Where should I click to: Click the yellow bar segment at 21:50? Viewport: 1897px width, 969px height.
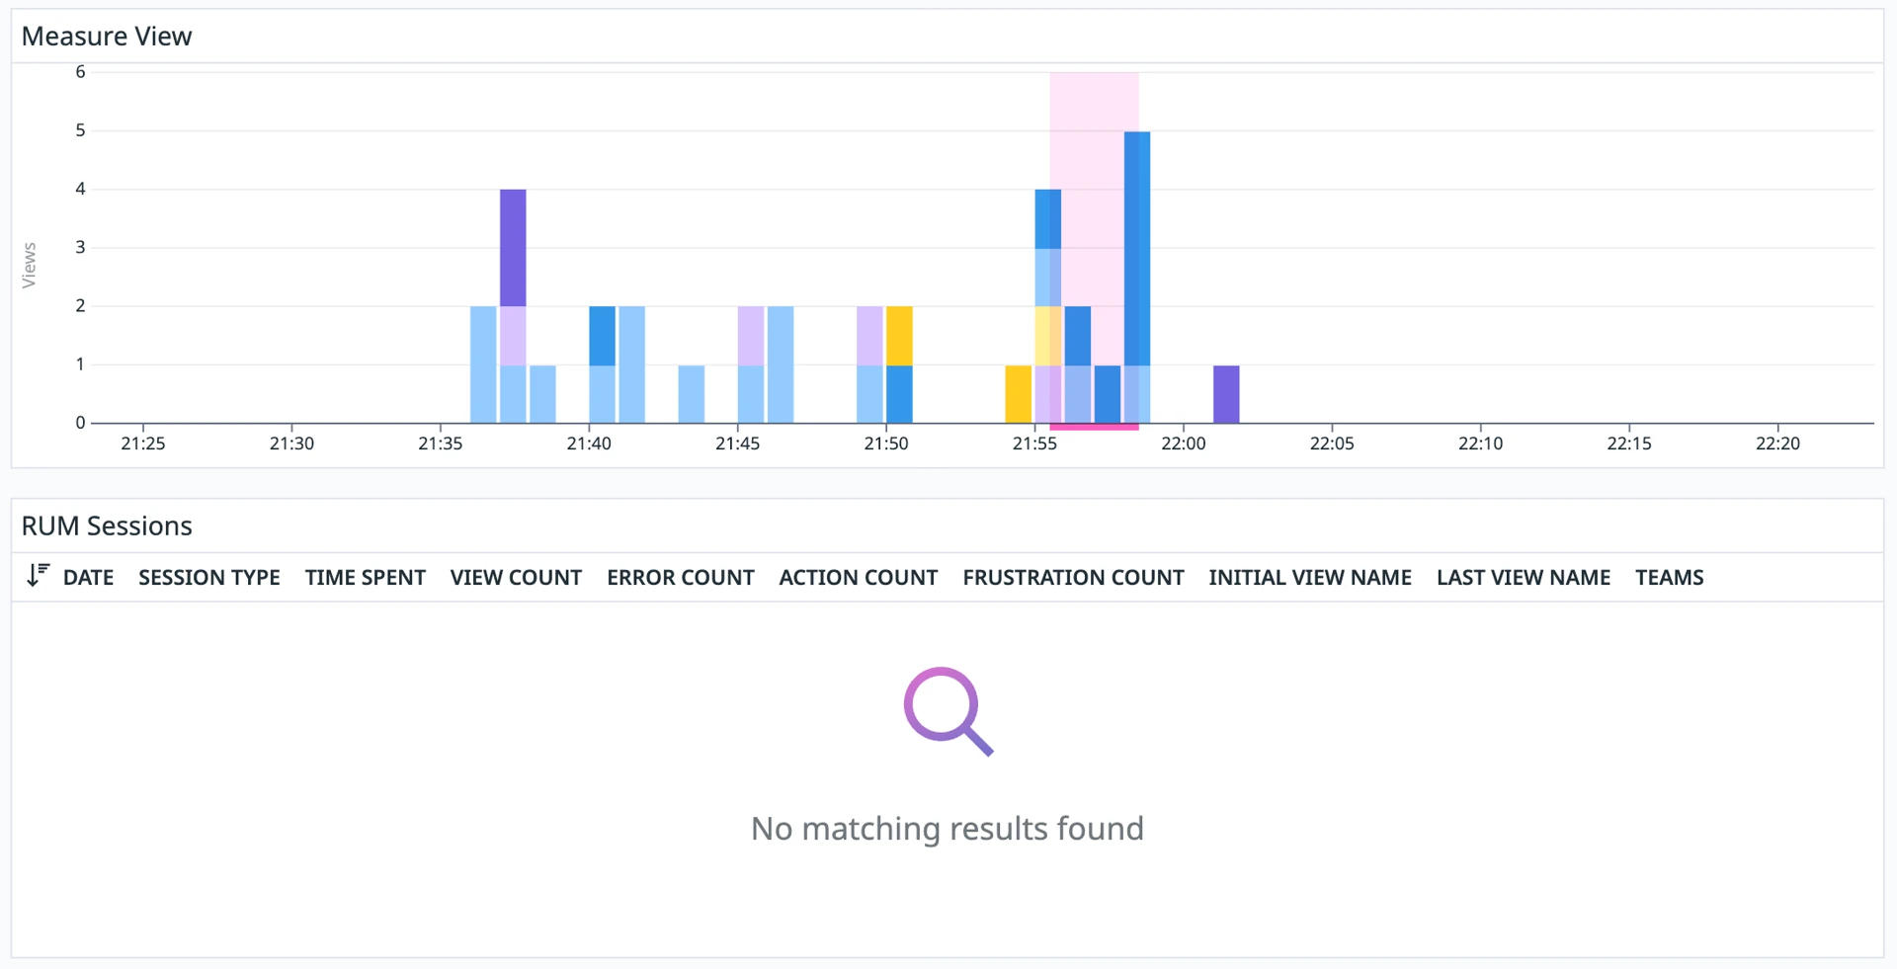[x=899, y=336]
